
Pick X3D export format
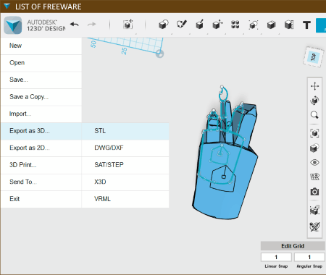coord(125,182)
